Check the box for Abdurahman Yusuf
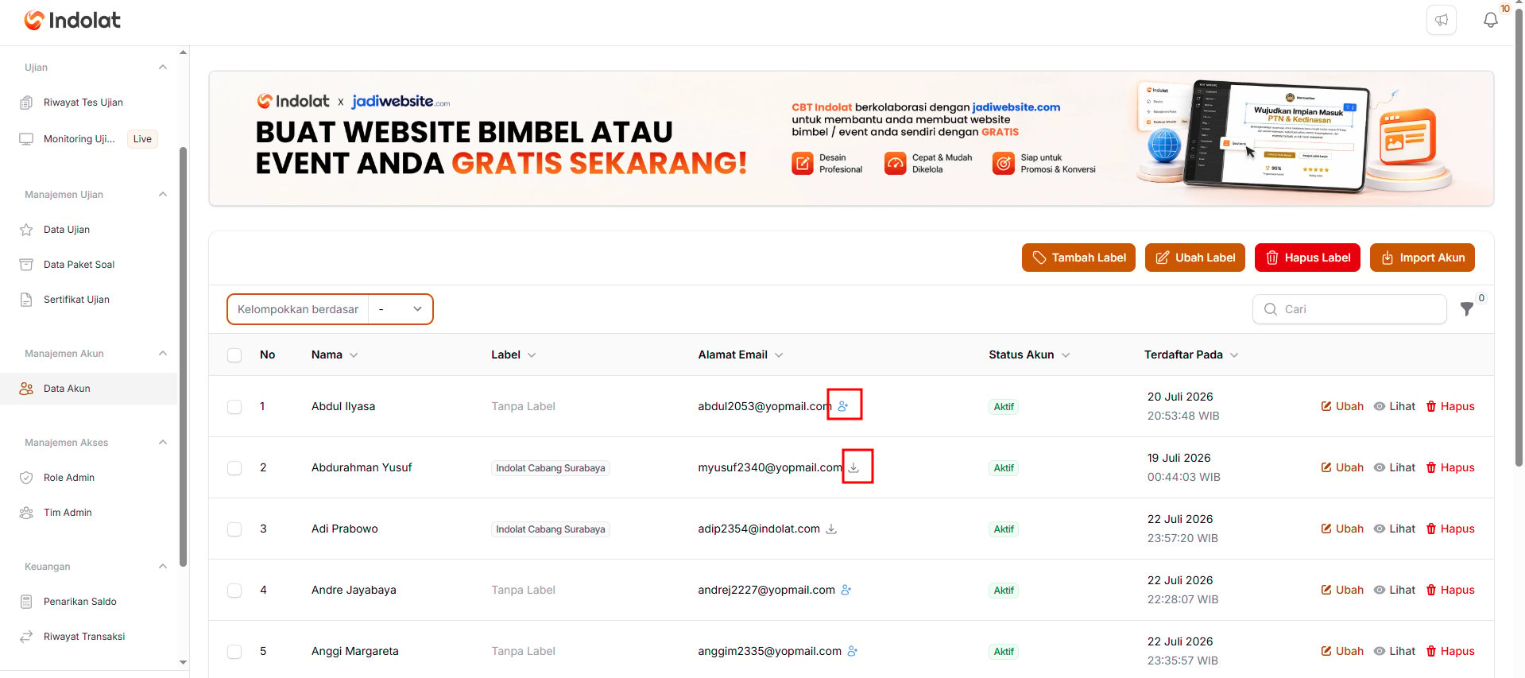 point(234,468)
